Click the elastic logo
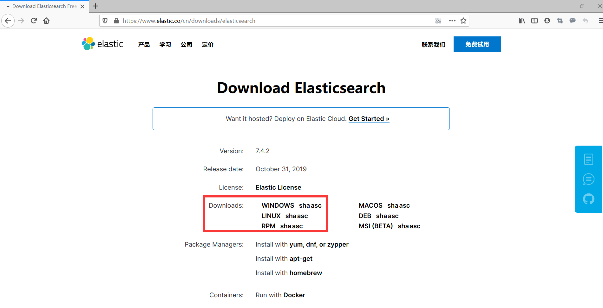603x308 pixels. tap(102, 44)
